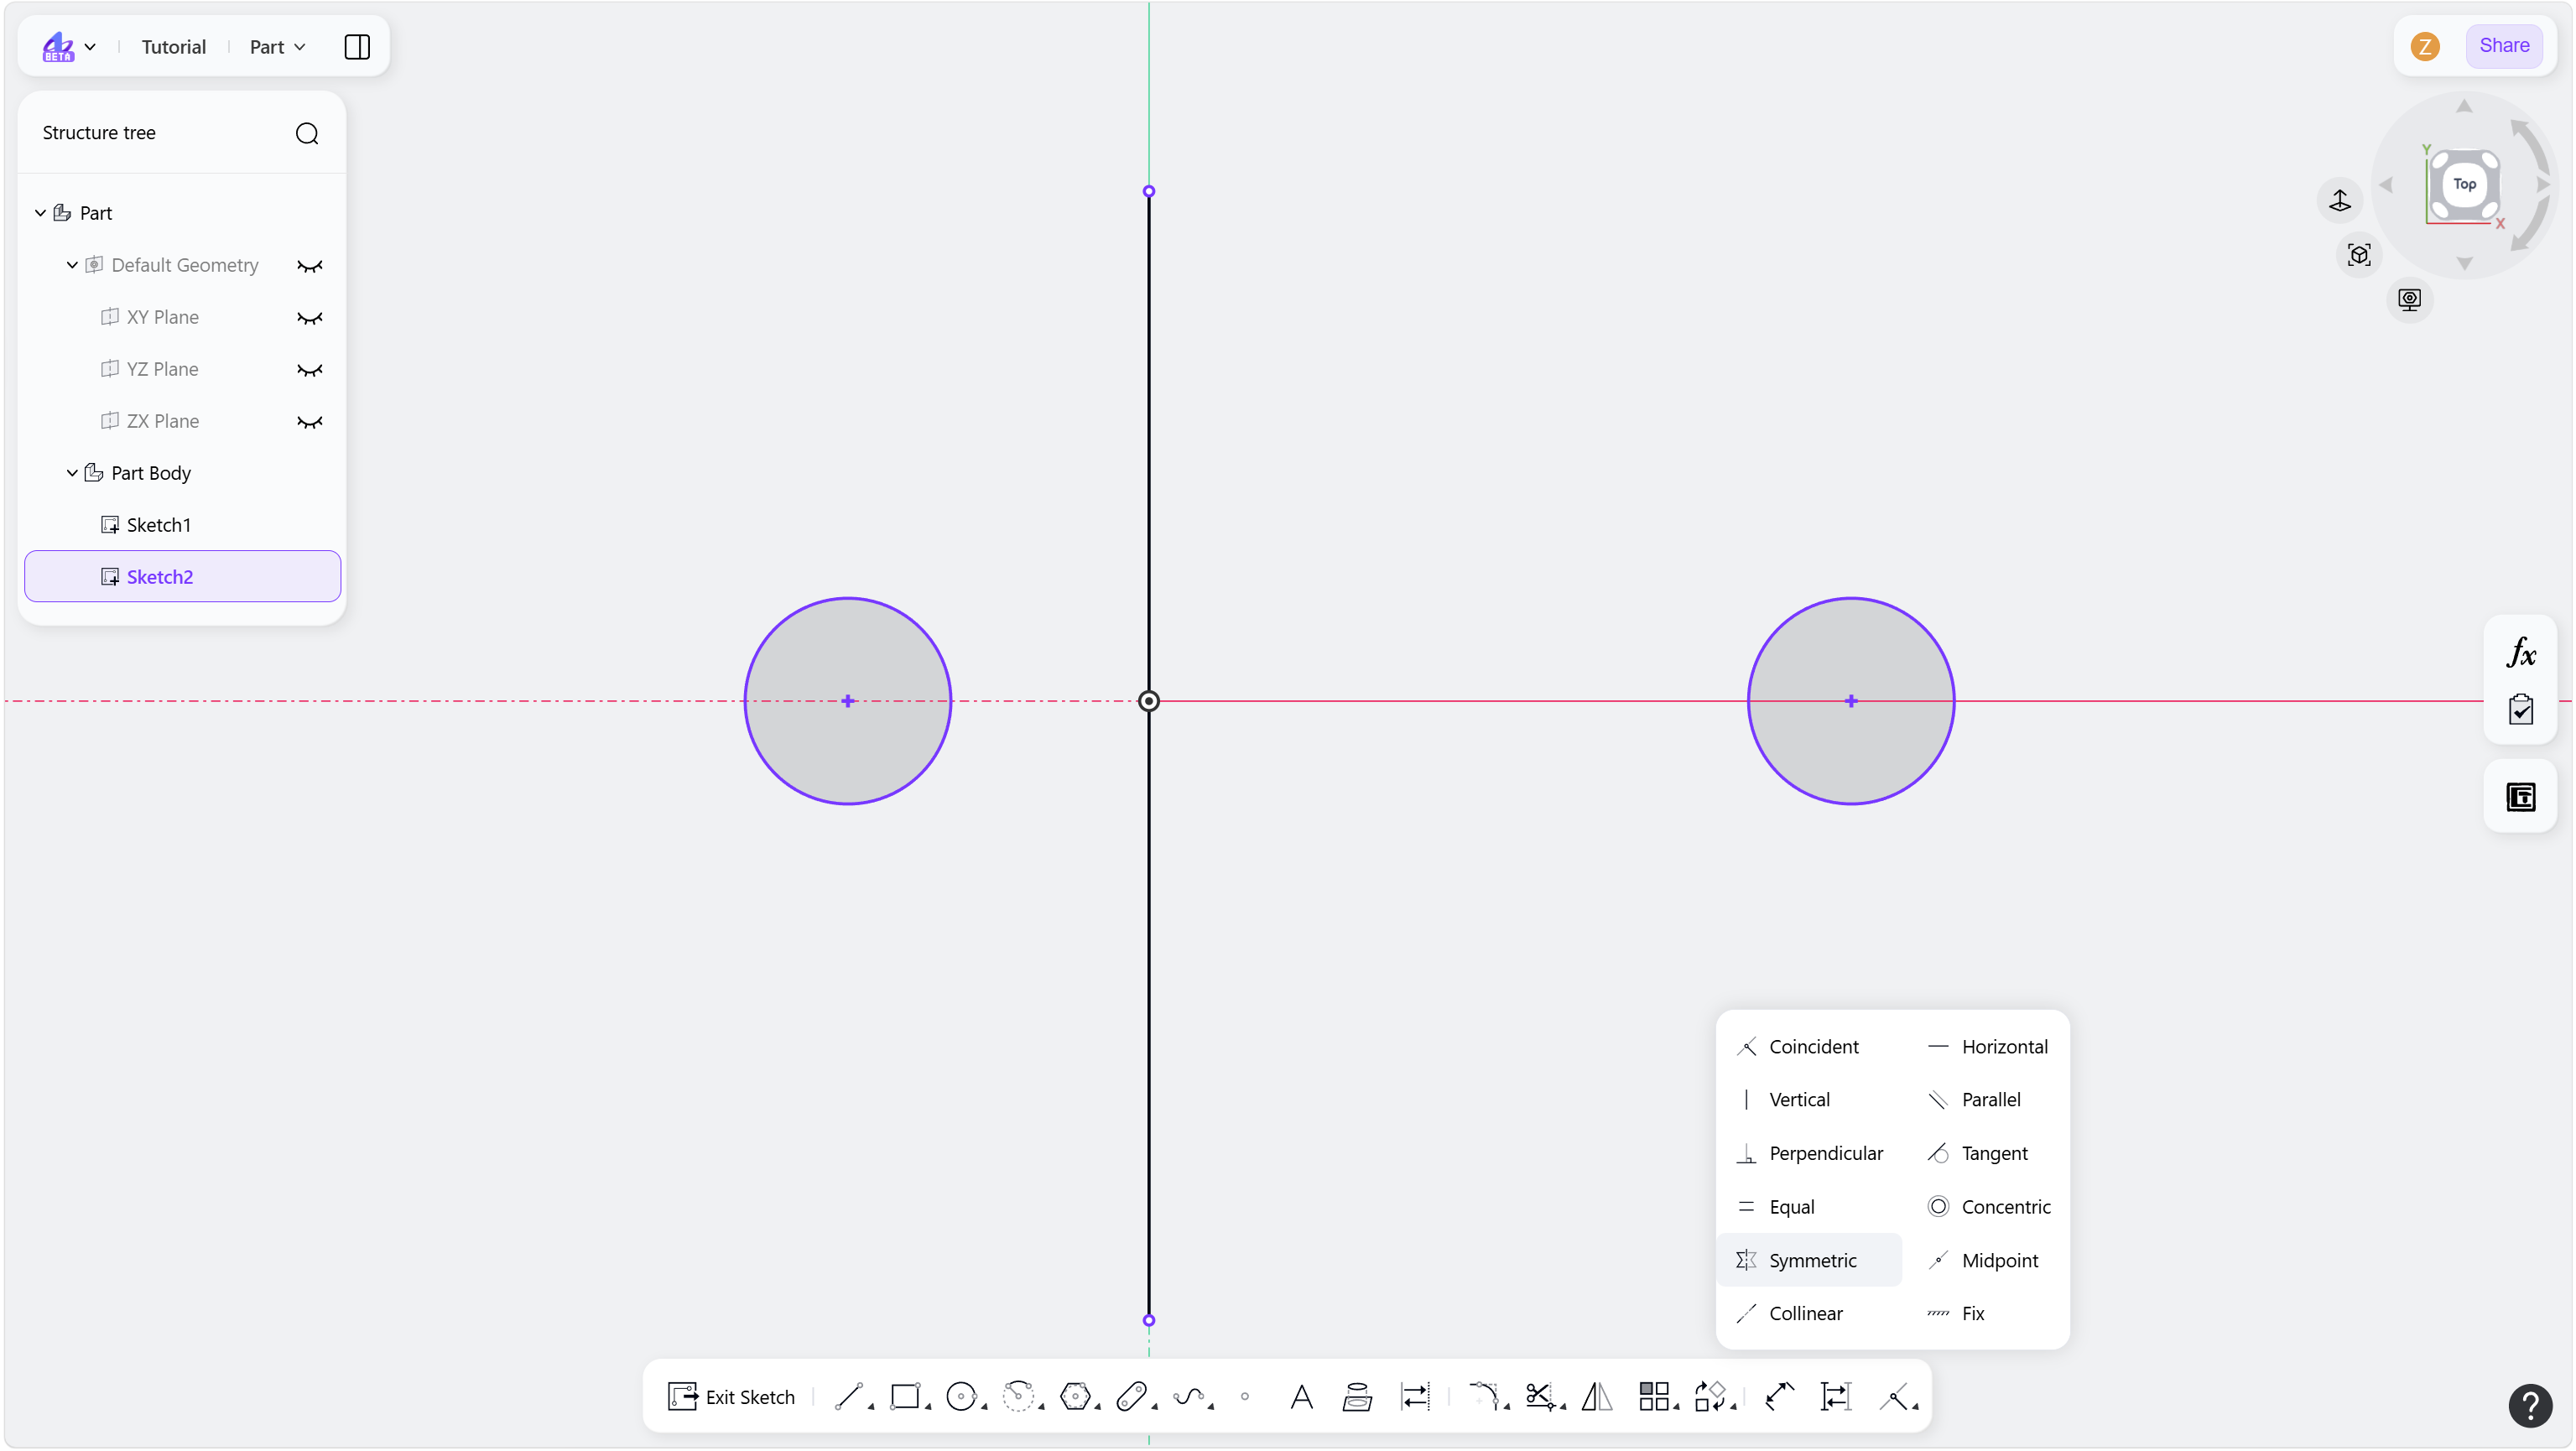
Task: Collapse the Part tree node
Action: pyautogui.click(x=40, y=213)
